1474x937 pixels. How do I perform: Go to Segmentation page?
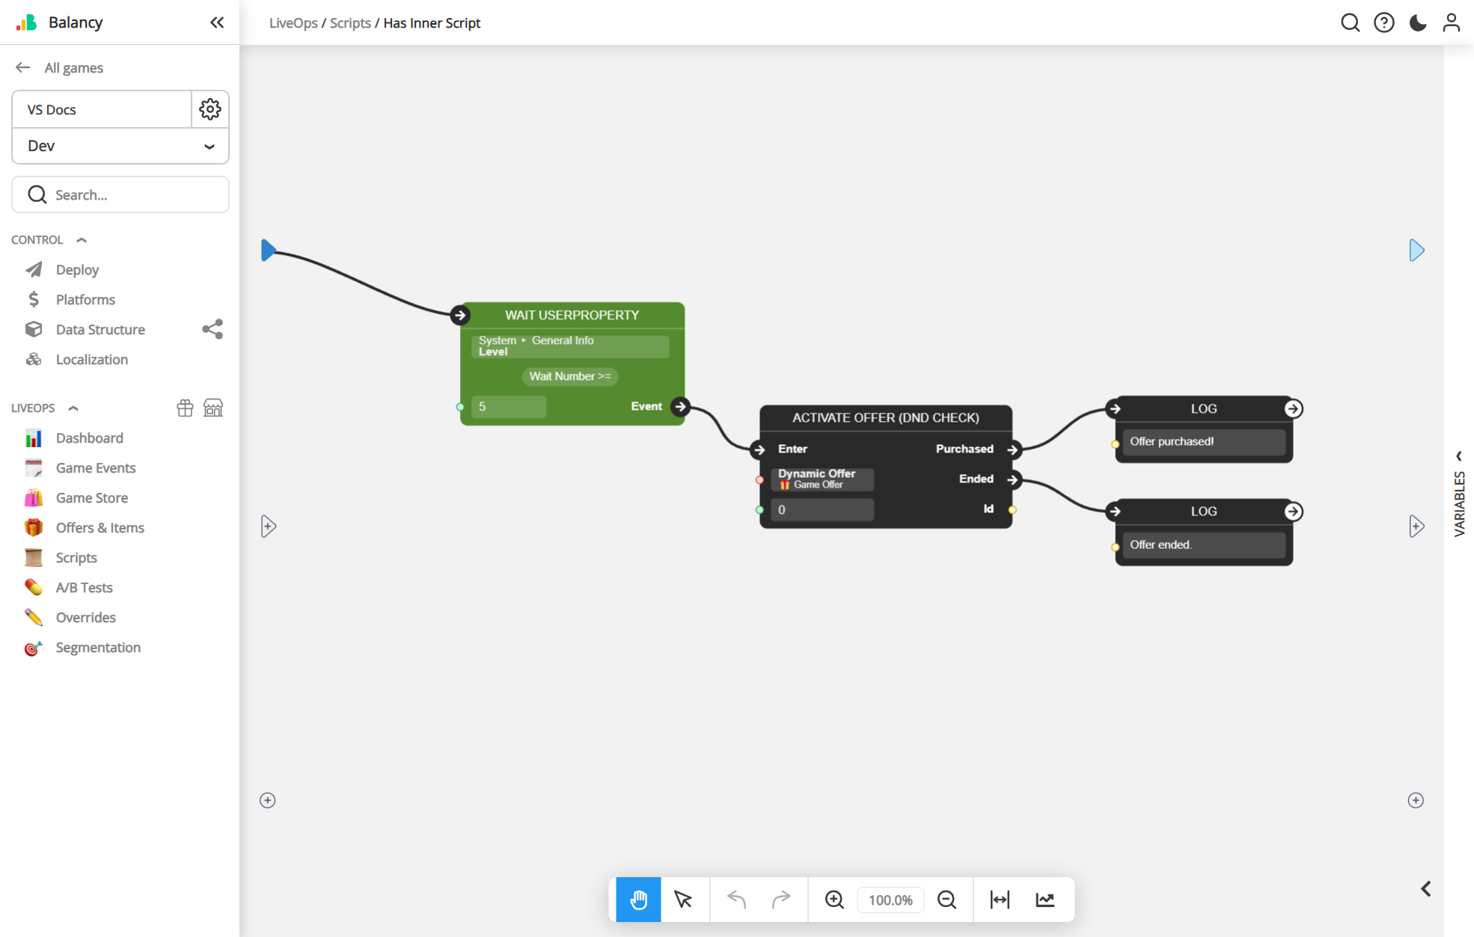(98, 648)
